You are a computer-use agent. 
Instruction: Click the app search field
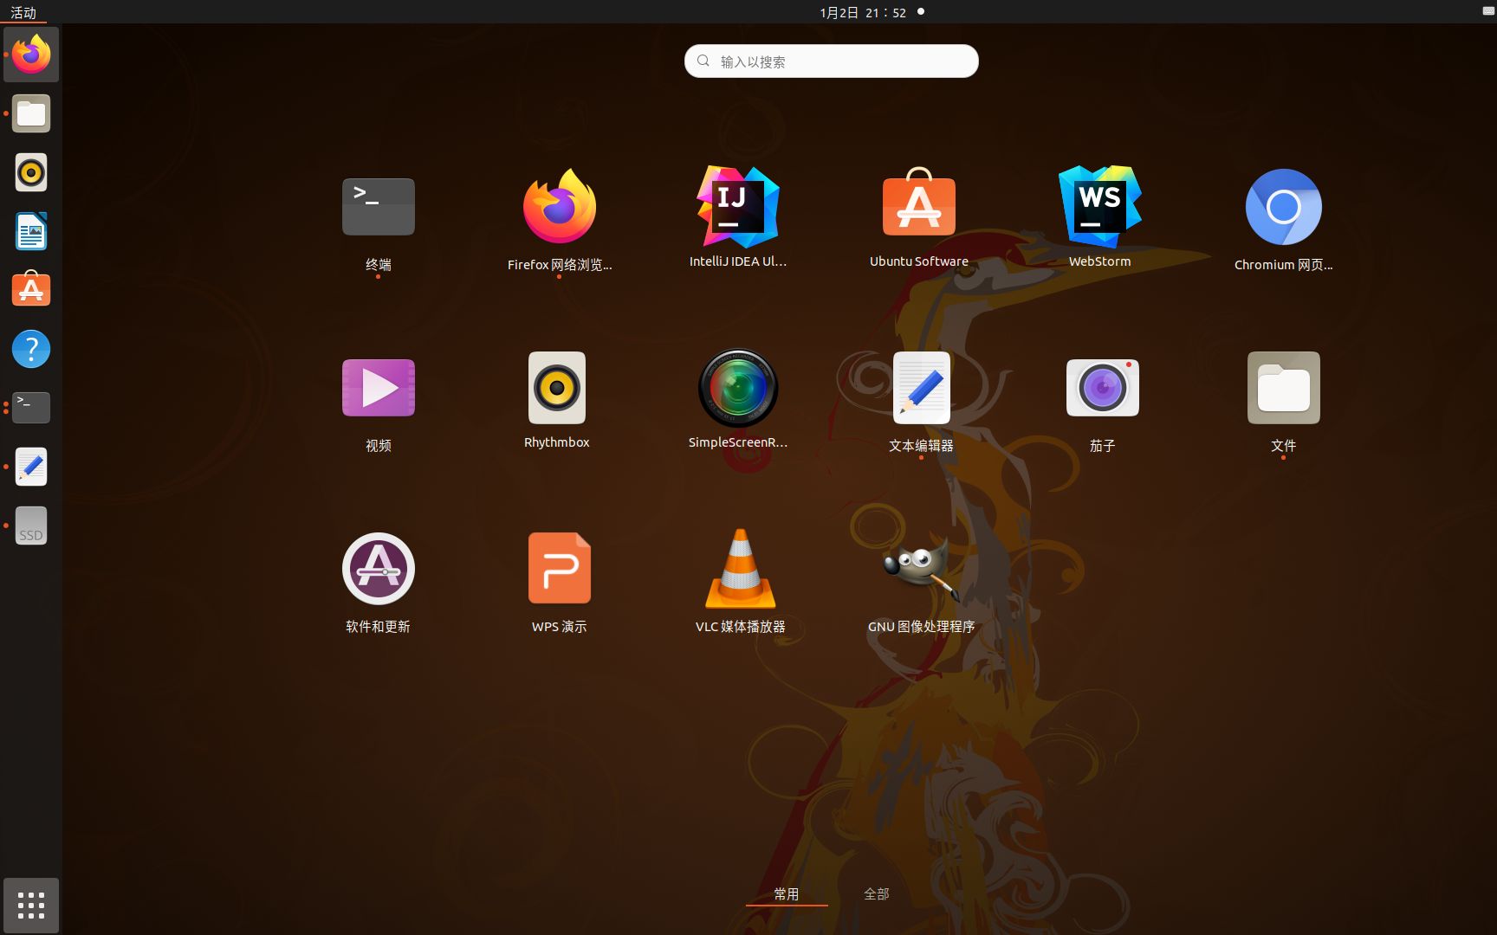tap(832, 61)
